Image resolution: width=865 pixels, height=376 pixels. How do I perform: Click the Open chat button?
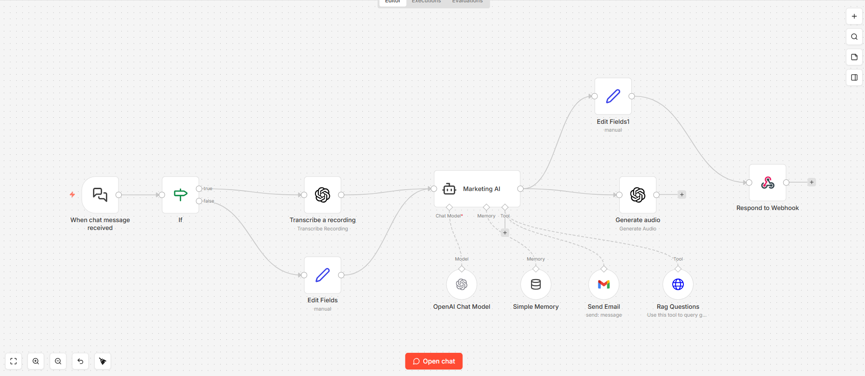pos(434,361)
